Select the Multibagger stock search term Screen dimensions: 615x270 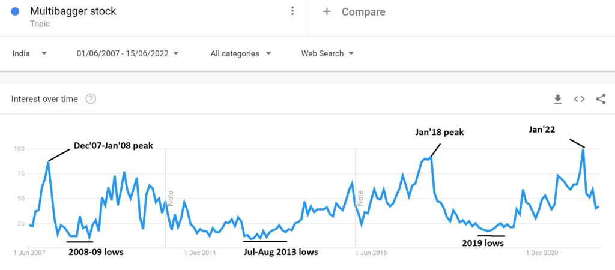[73, 11]
